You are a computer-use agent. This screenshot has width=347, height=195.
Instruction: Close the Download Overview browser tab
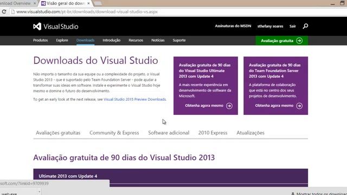(x=35, y=3)
